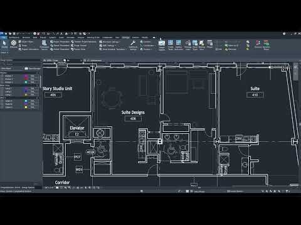Select the Modify arrow tool
Viewport: 301px width, 225px height.
click(x=4, y=44)
